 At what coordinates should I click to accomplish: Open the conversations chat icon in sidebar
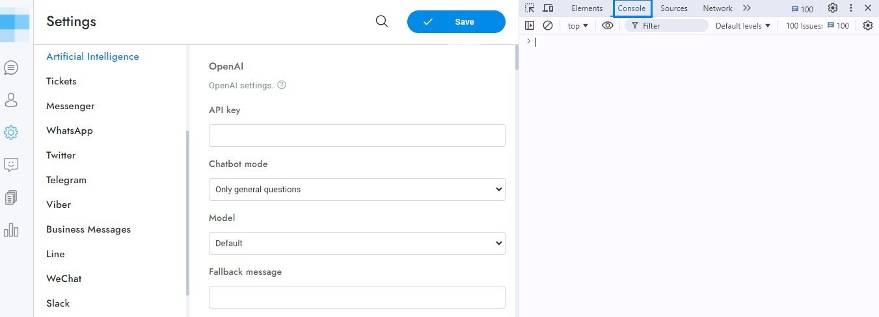point(11,68)
